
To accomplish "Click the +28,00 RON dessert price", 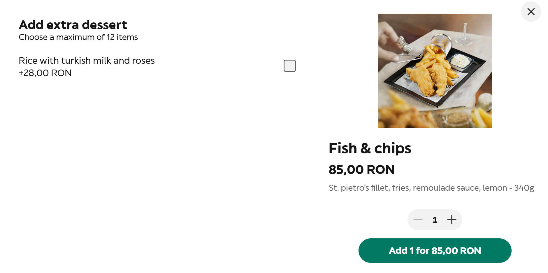I will click(45, 73).
